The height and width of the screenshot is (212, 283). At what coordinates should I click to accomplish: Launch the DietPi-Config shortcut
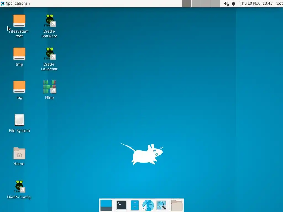[x=19, y=187]
